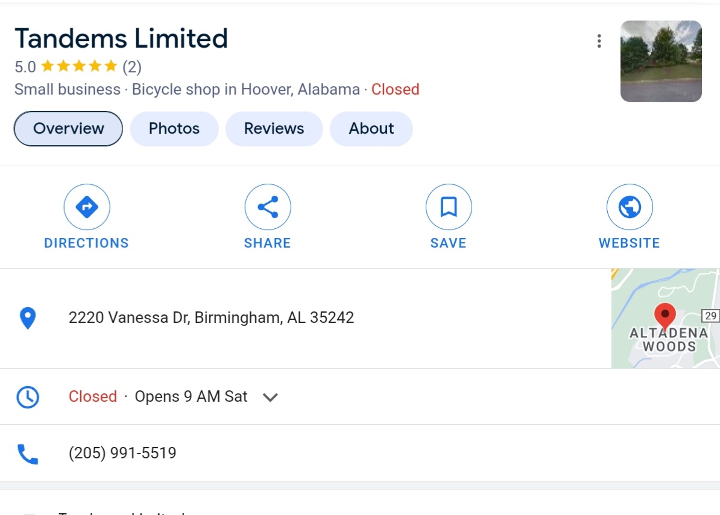Screen dimensions: 720x515
Task: Expand the 'Opens 9 AM Sat' hours row
Action: coord(360,397)
